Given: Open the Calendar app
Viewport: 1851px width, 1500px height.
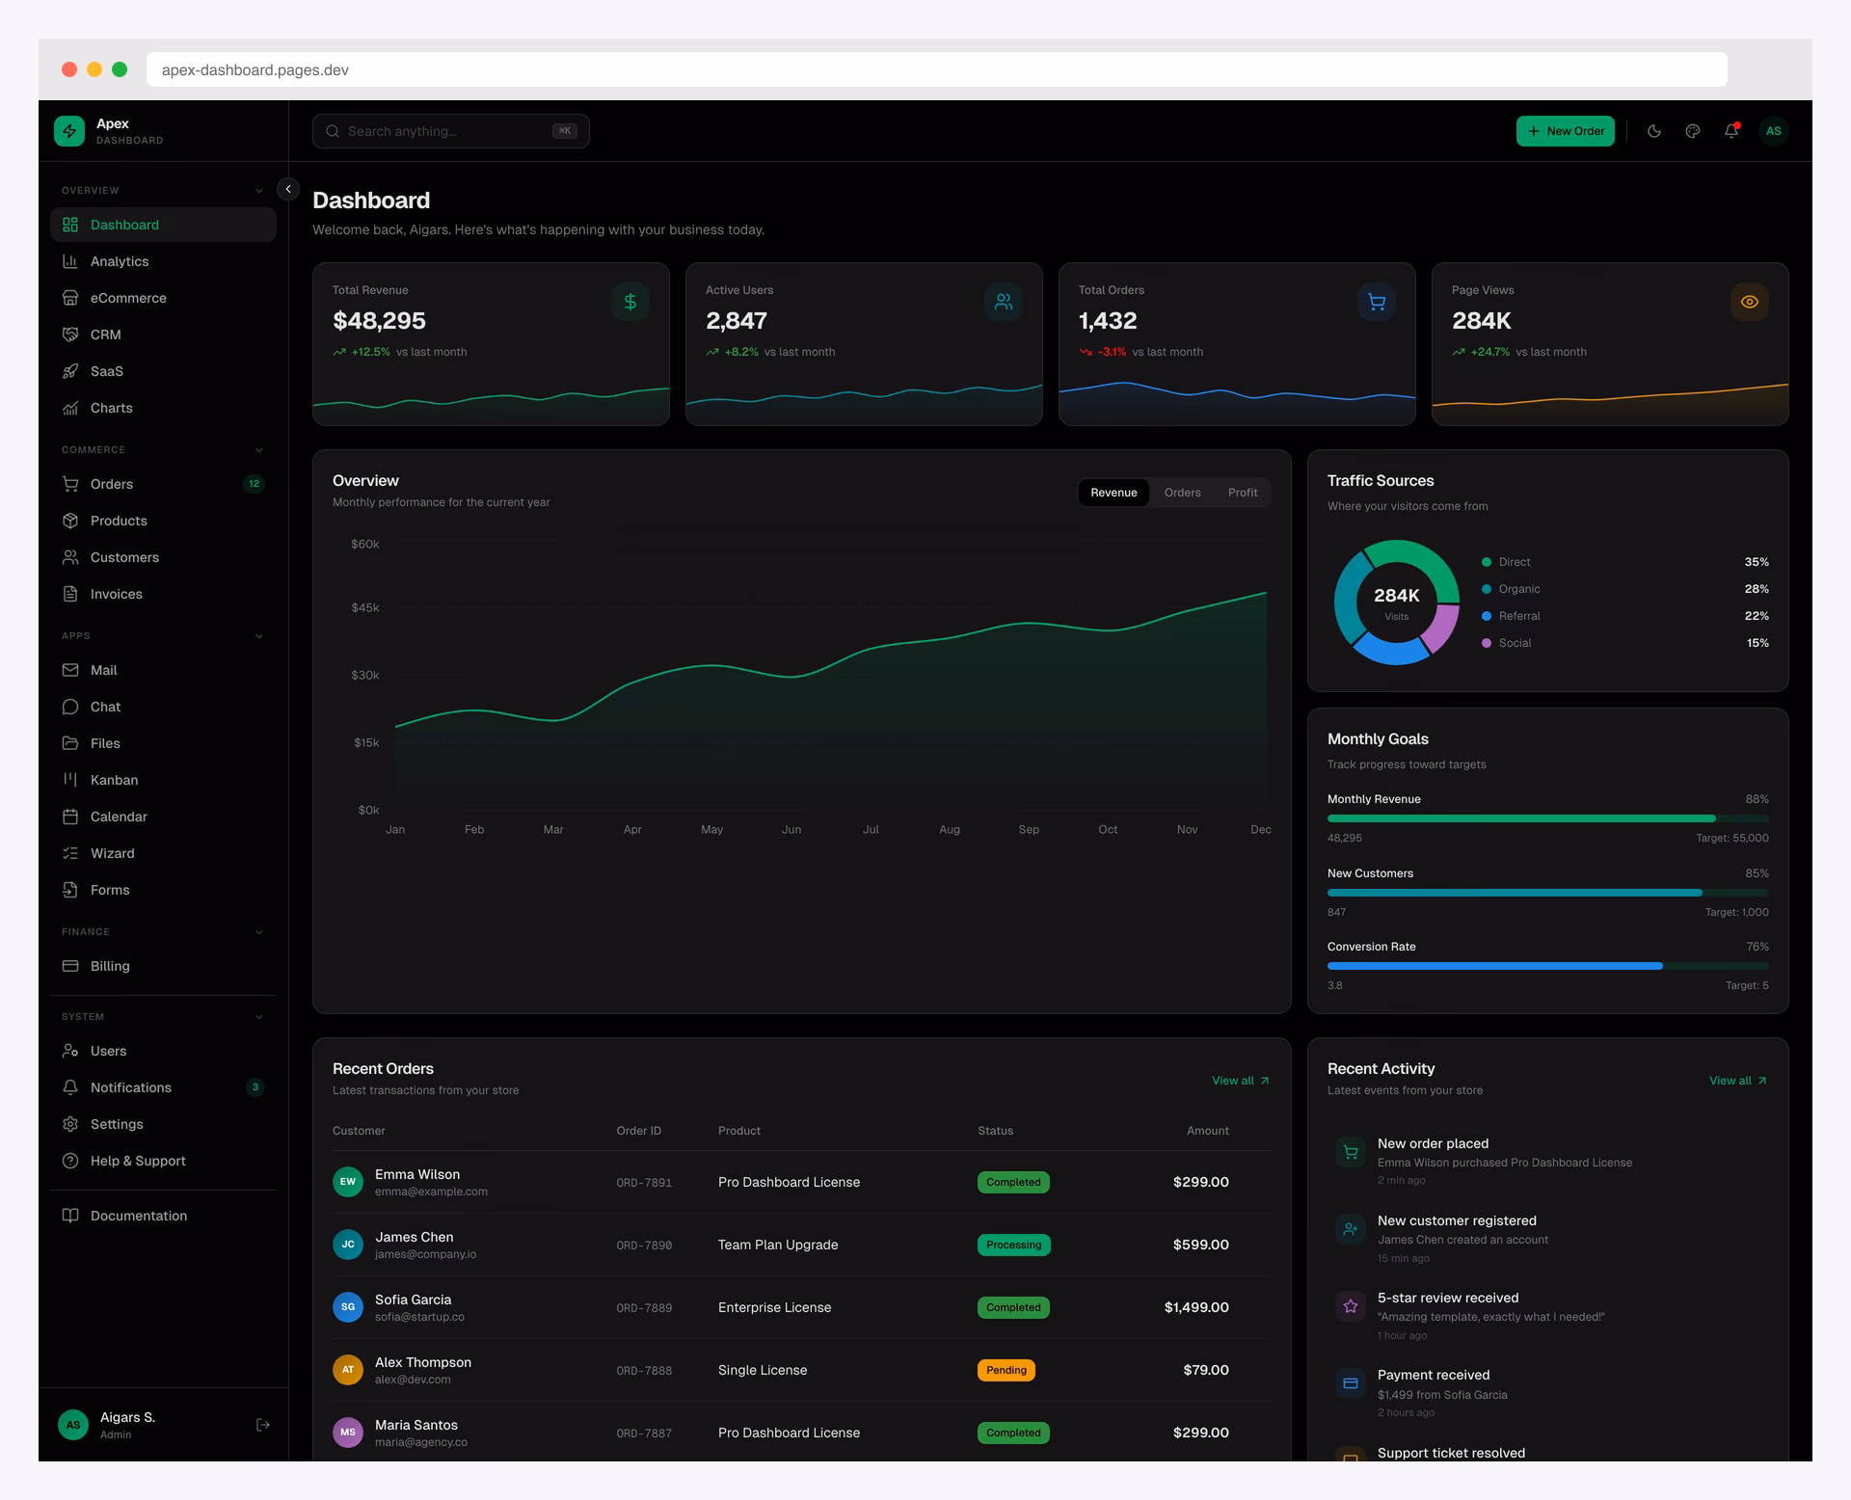Looking at the screenshot, I should tap(163, 817).
